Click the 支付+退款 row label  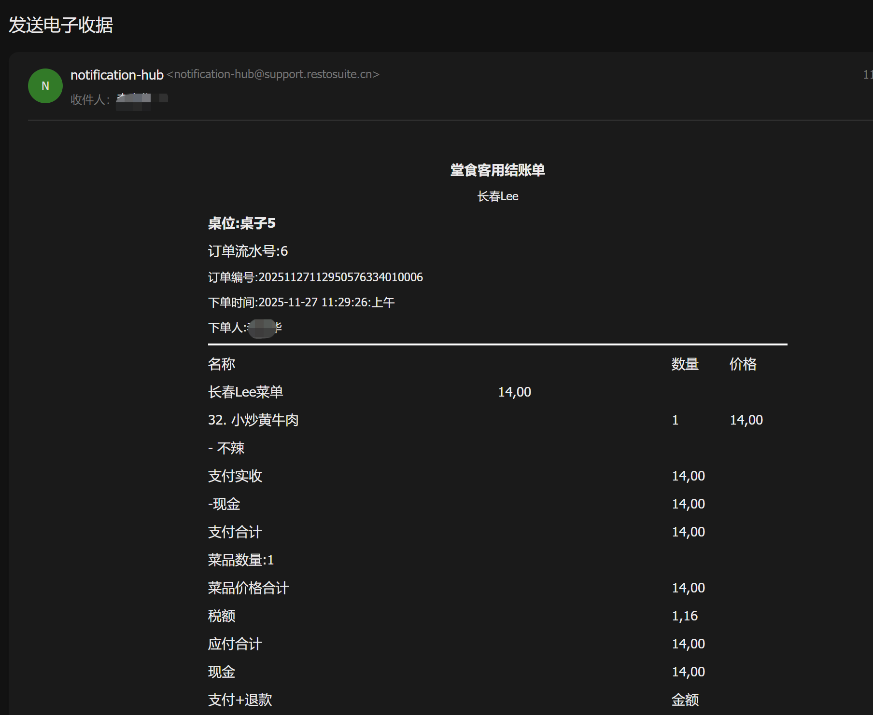tap(240, 700)
